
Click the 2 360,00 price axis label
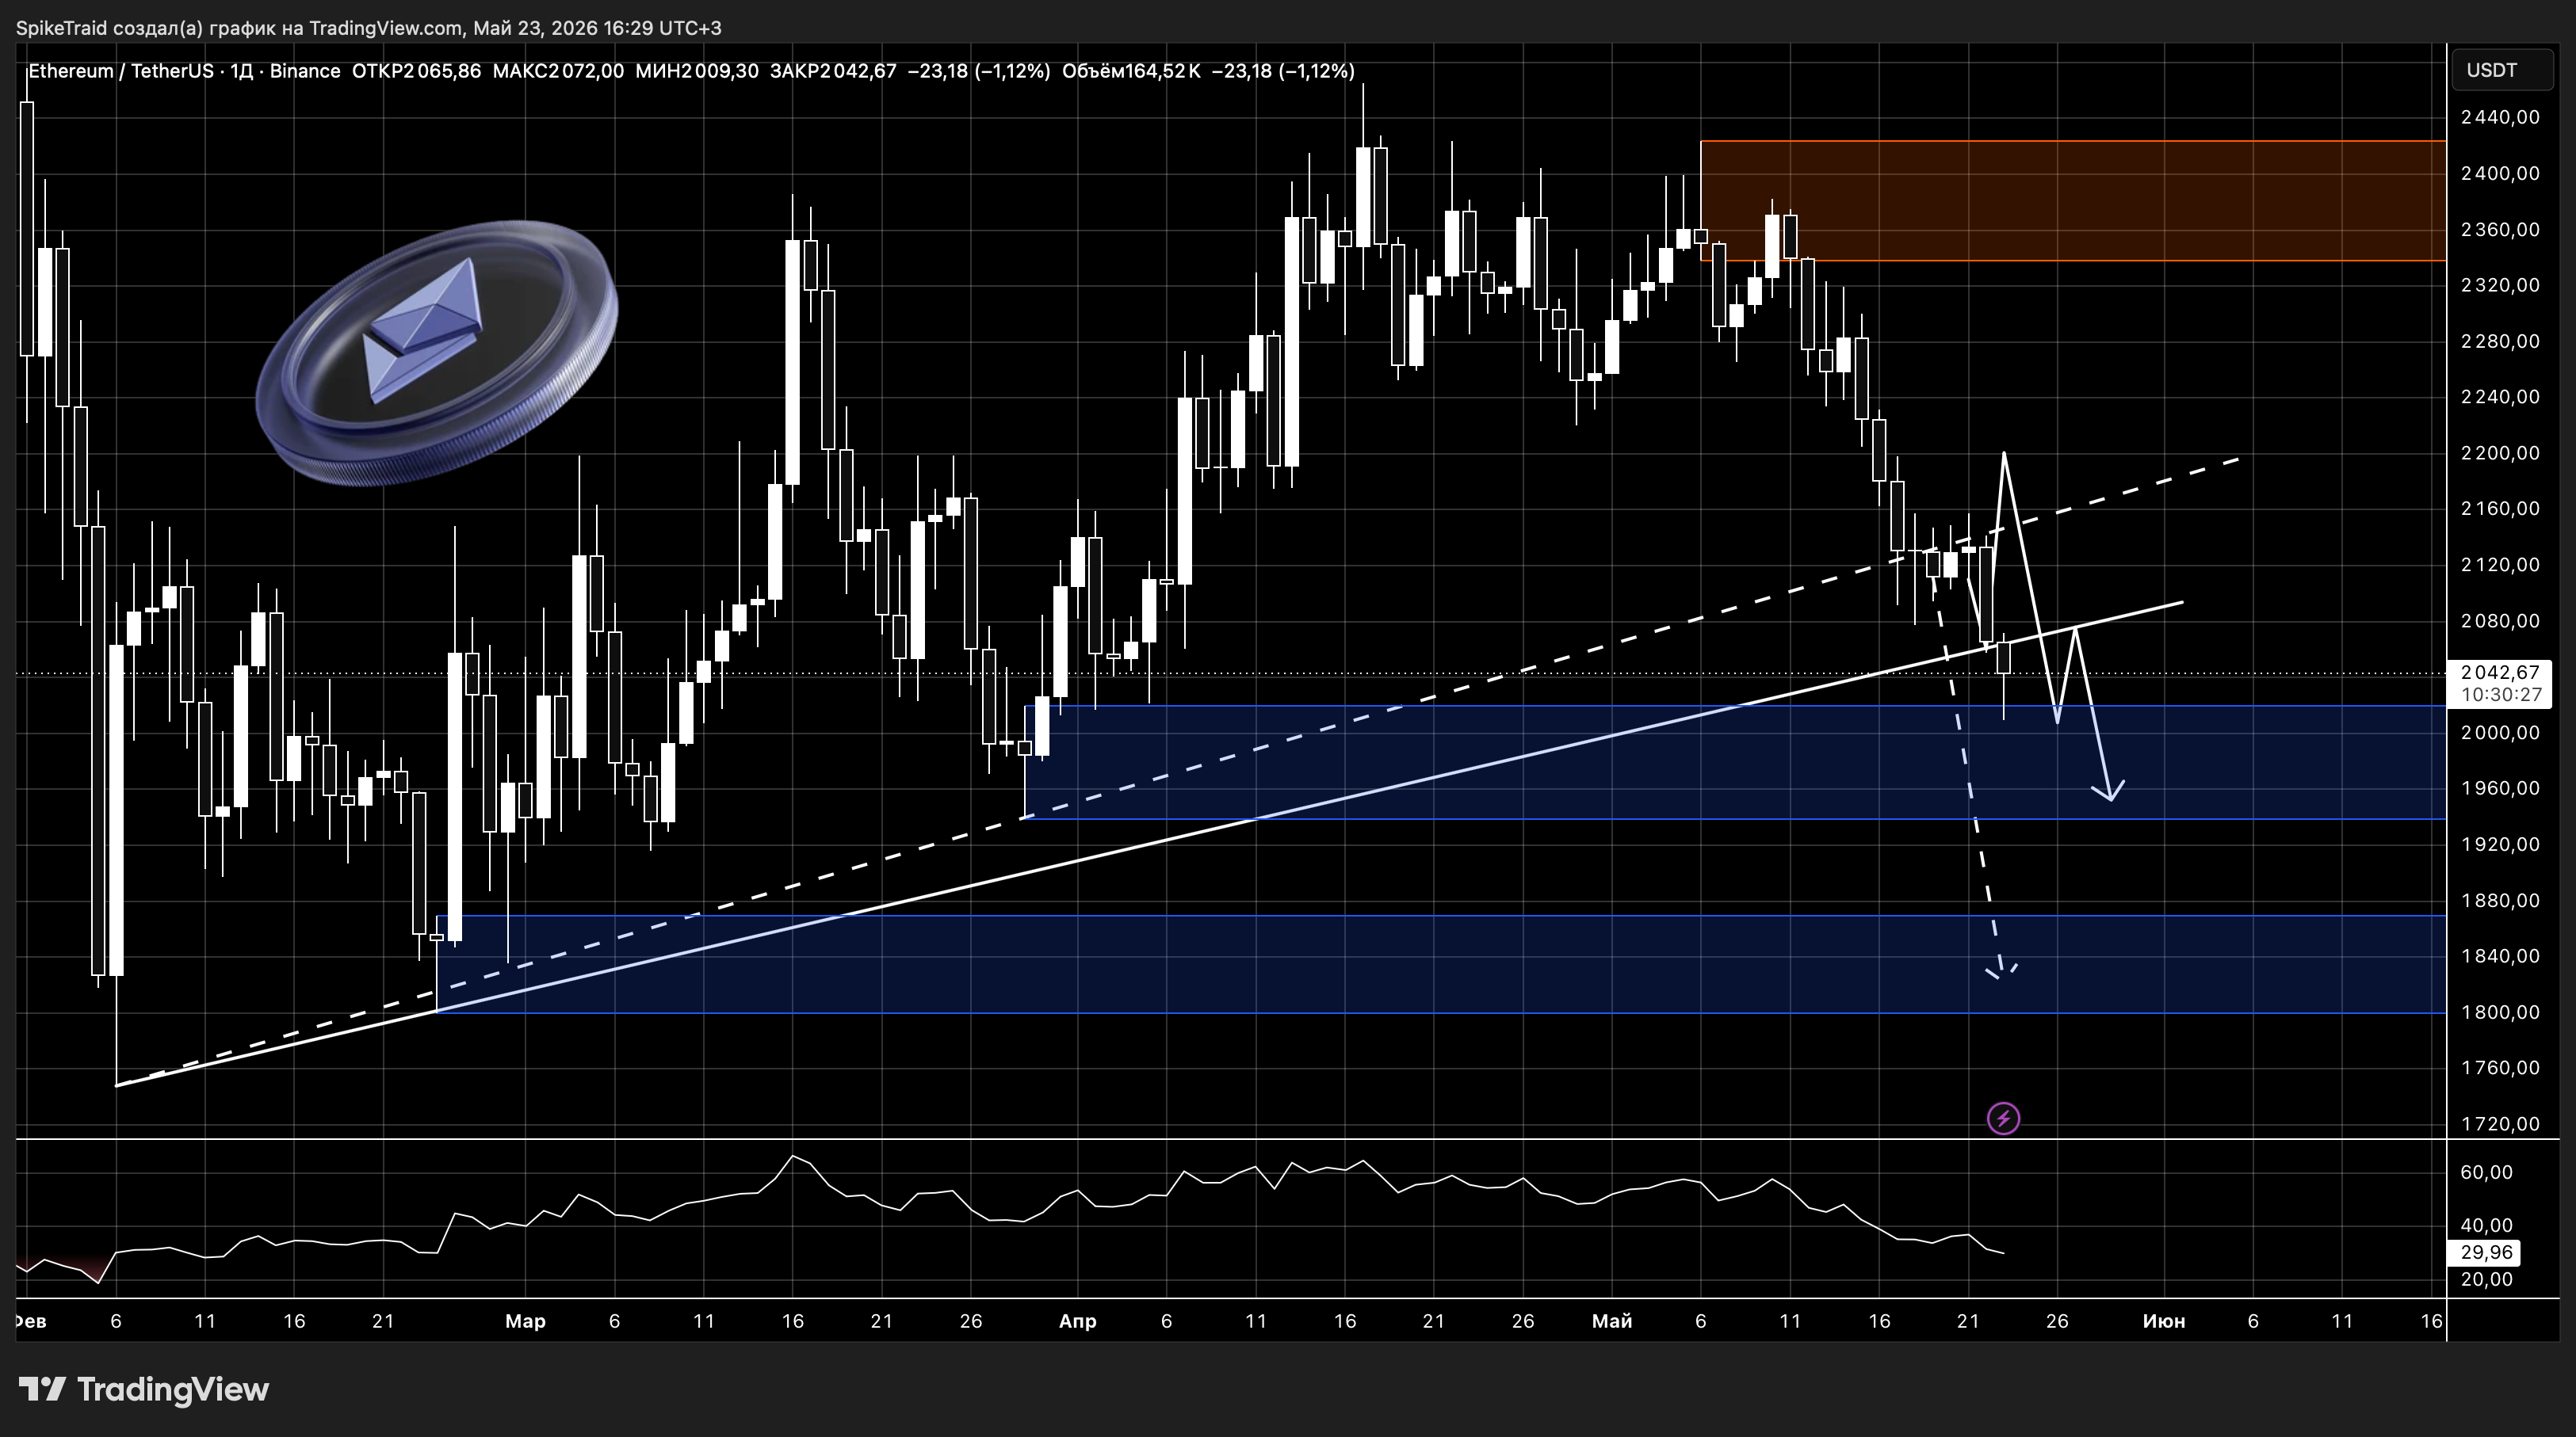click(2500, 230)
